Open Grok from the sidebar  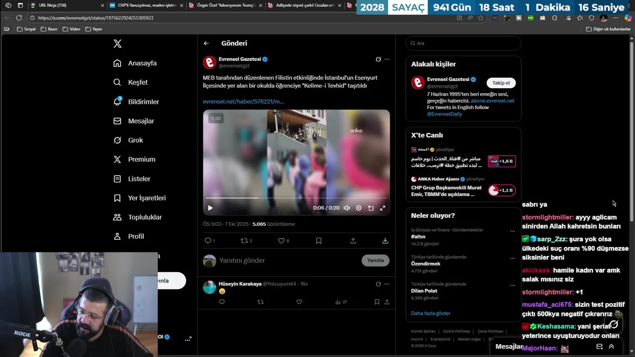[128, 140]
